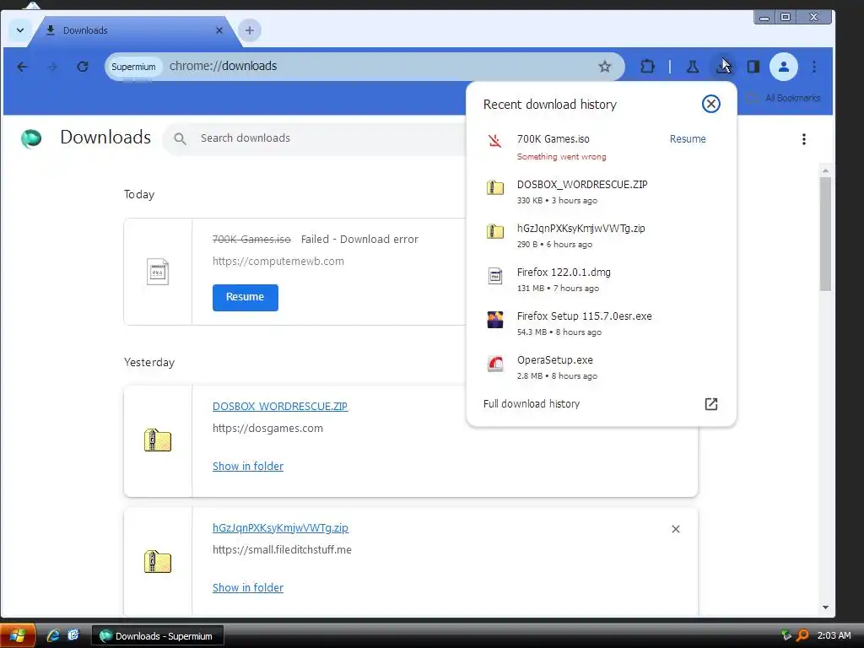The height and width of the screenshot is (648, 864).
Task: Open the browser three-dot menu
Action: click(814, 67)
